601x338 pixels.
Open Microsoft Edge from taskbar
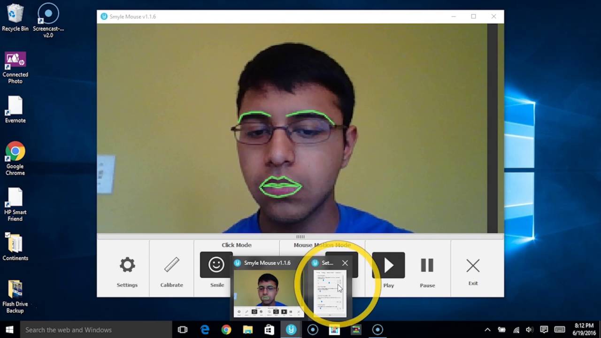[x=205, y=330]
